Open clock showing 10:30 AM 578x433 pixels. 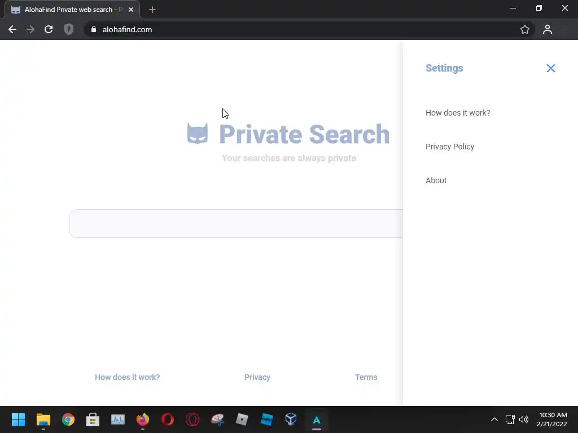click(x=552, y=419)
